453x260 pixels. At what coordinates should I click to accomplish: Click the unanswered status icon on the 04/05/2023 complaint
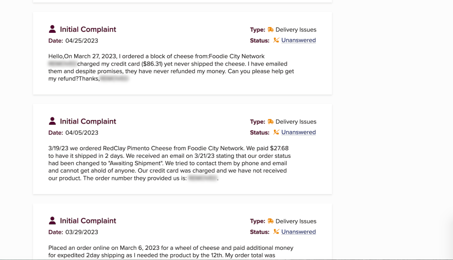[276, 132]
